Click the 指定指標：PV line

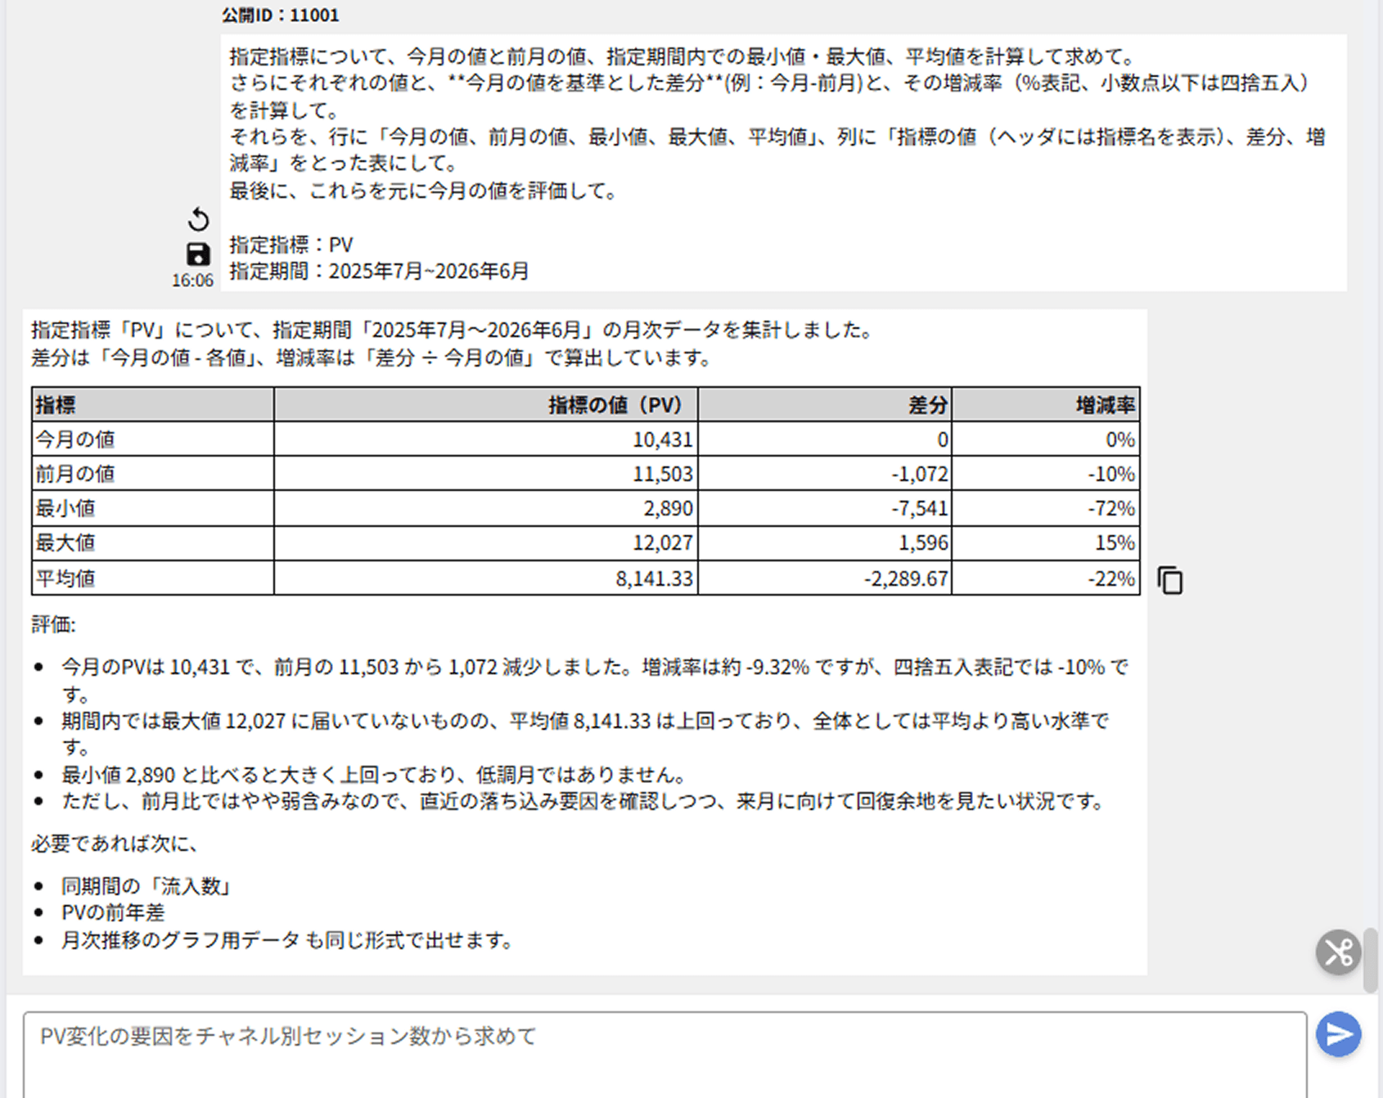[x=291, y=245]
